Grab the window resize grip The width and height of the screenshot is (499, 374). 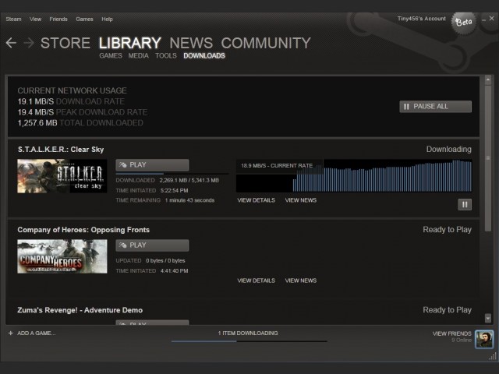click(x=493, y=356)
